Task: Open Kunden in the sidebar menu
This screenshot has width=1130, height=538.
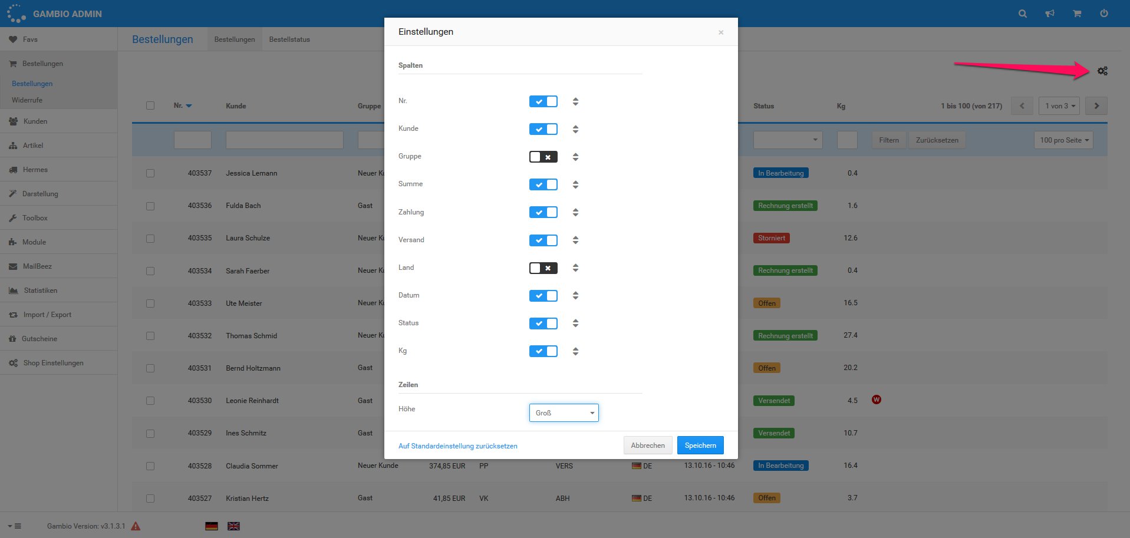Action: pos(35,121)
